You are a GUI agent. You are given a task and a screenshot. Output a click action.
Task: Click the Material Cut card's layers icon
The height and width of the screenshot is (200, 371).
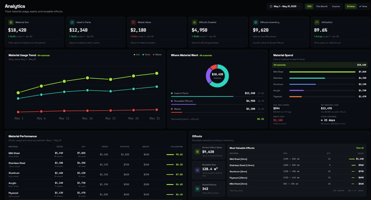[11, 22]
